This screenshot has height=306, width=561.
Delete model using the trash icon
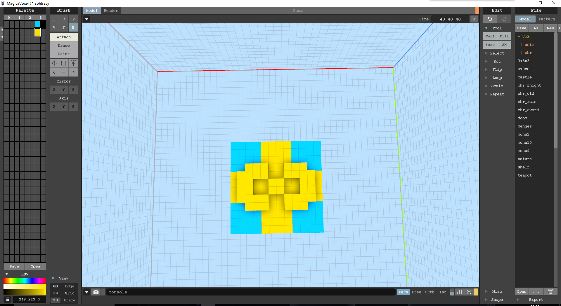[550, 291]
